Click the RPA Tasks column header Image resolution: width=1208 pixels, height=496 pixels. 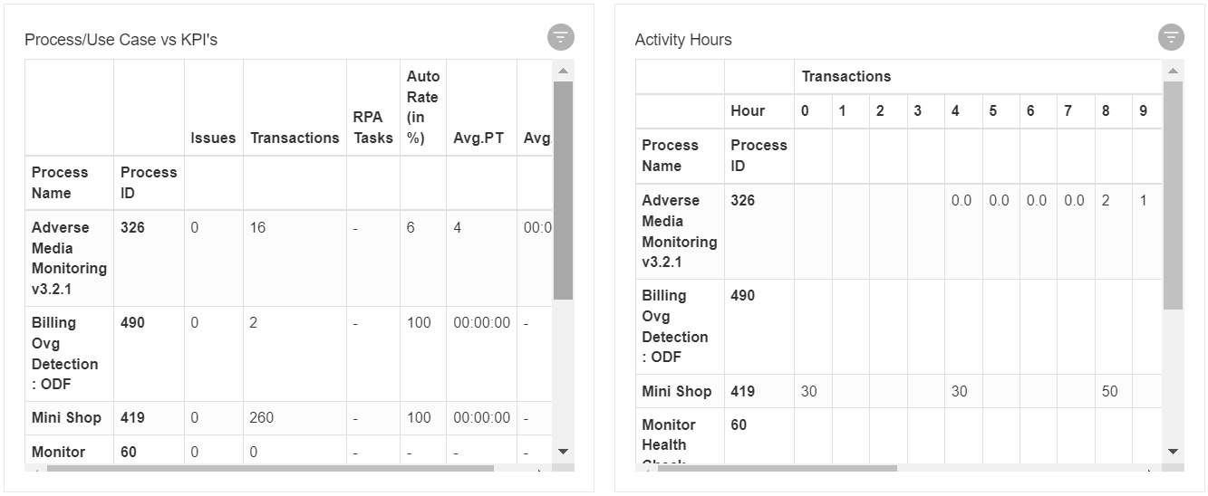[372, 128]
